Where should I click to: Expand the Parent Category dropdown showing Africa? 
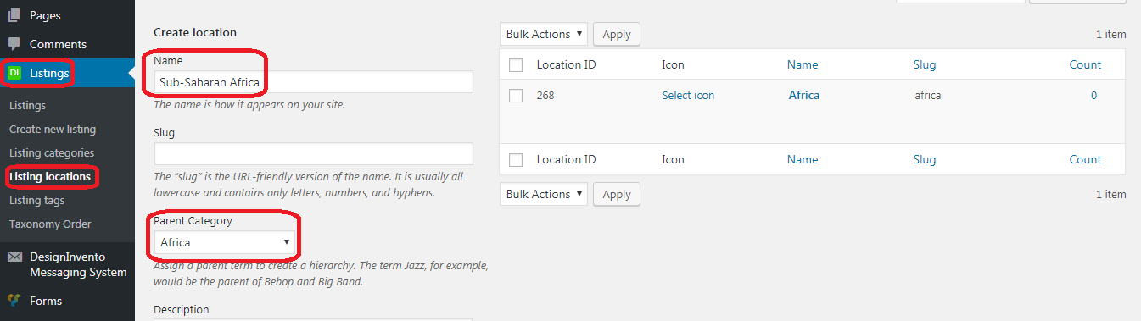(x=225, y=242)
